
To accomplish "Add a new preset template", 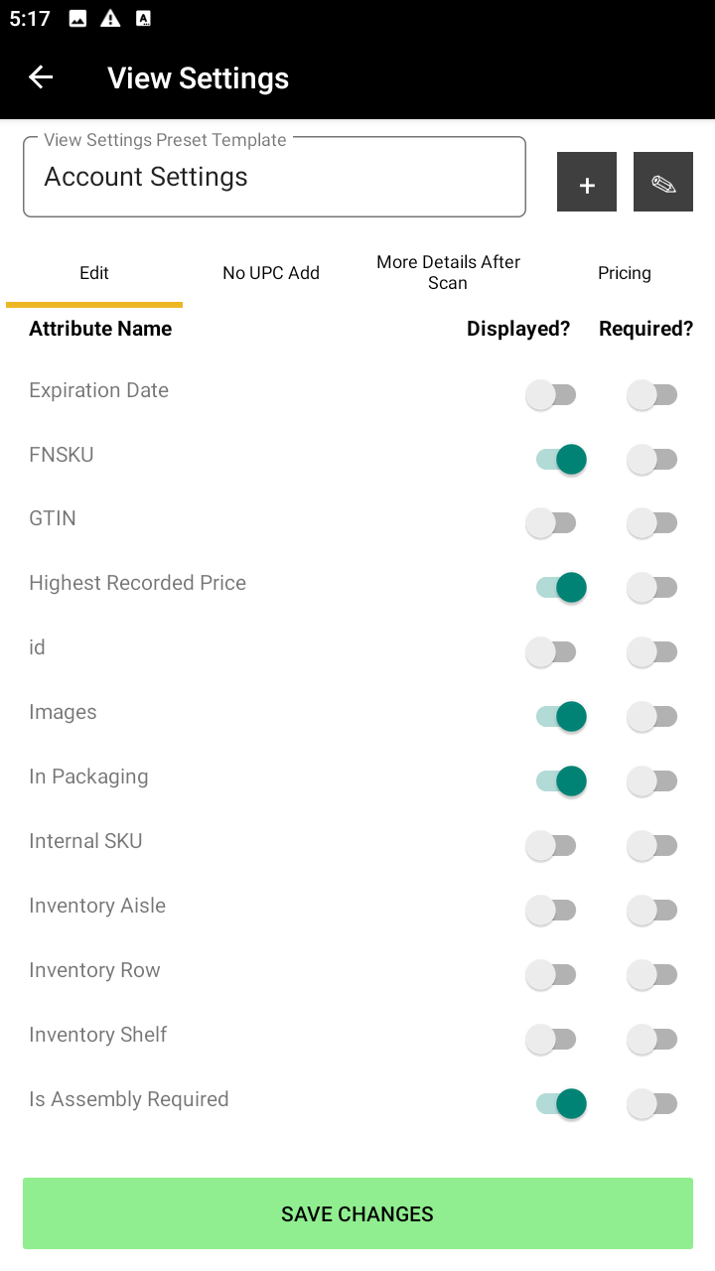I will pyautogui.click(x=587, y=182).
